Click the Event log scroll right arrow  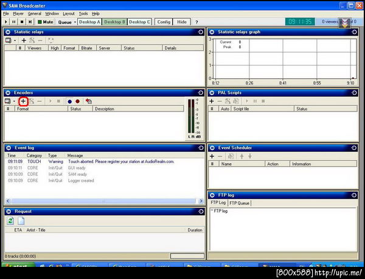[x=201, y=201]
